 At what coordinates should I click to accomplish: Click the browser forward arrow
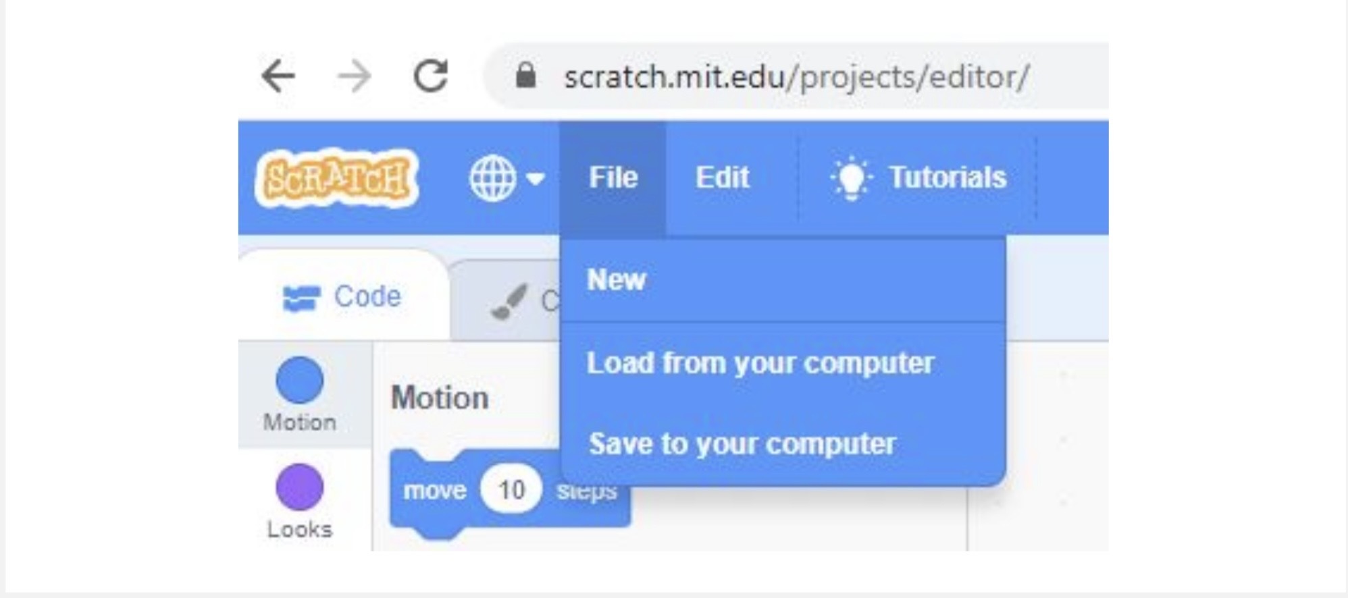tap(354, 76)
